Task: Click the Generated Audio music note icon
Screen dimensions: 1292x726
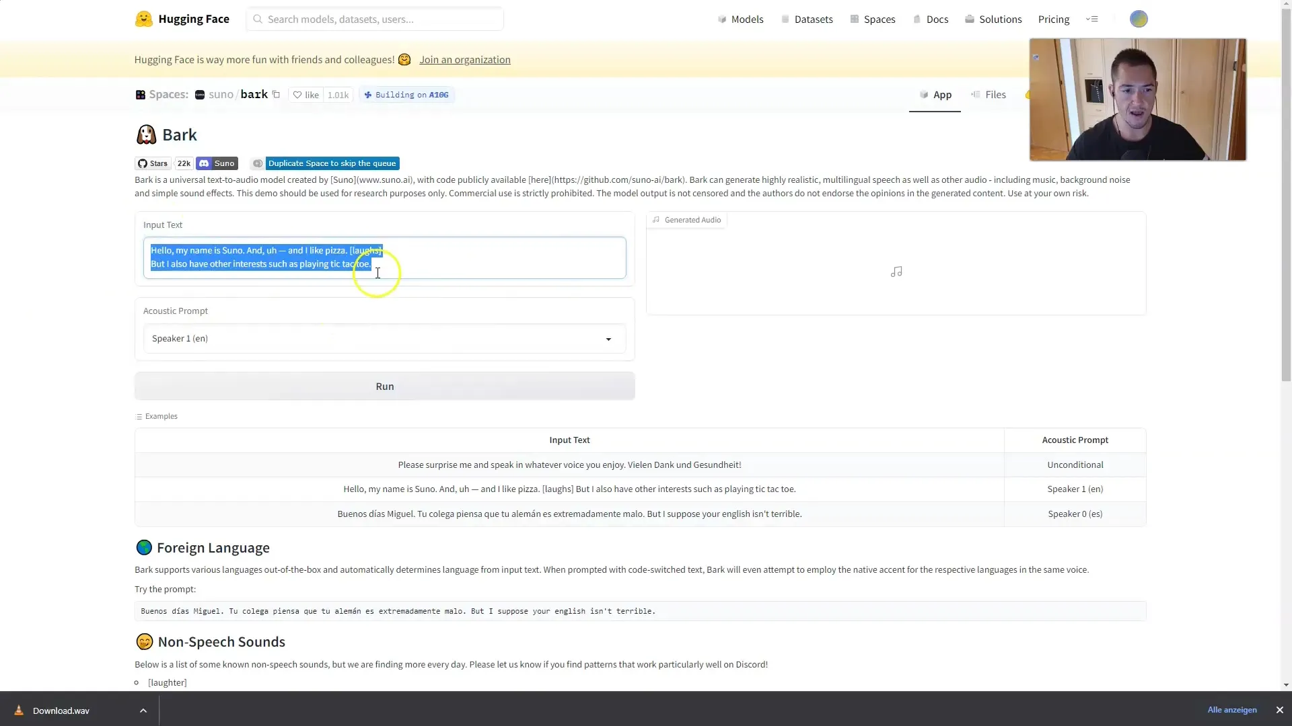Action: click(x=897, y=272)
